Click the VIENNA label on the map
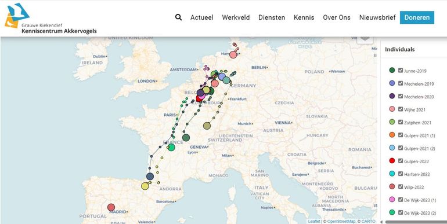 pos(283,123)
